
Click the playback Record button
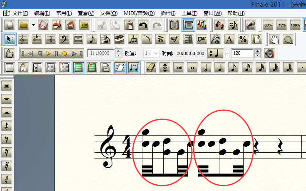point(65,53)
